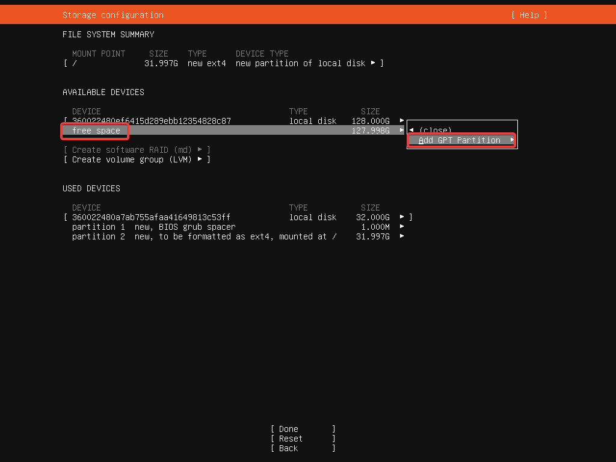Expand options for device 360022480ef6415d289ebb12354828c87
Viewport: 616px width, 462px height.
coord(402,121)
